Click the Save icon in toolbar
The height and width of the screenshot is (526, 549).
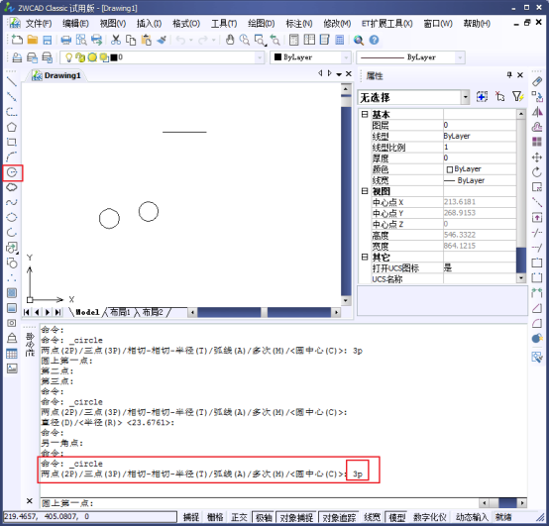[47, 40]
